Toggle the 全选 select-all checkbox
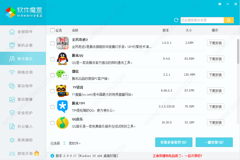 tap(52, 30)
